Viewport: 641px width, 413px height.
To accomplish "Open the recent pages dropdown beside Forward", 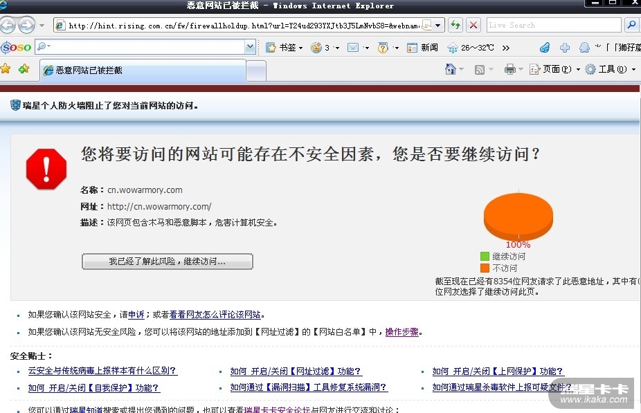I will click(x=42, y=26).
